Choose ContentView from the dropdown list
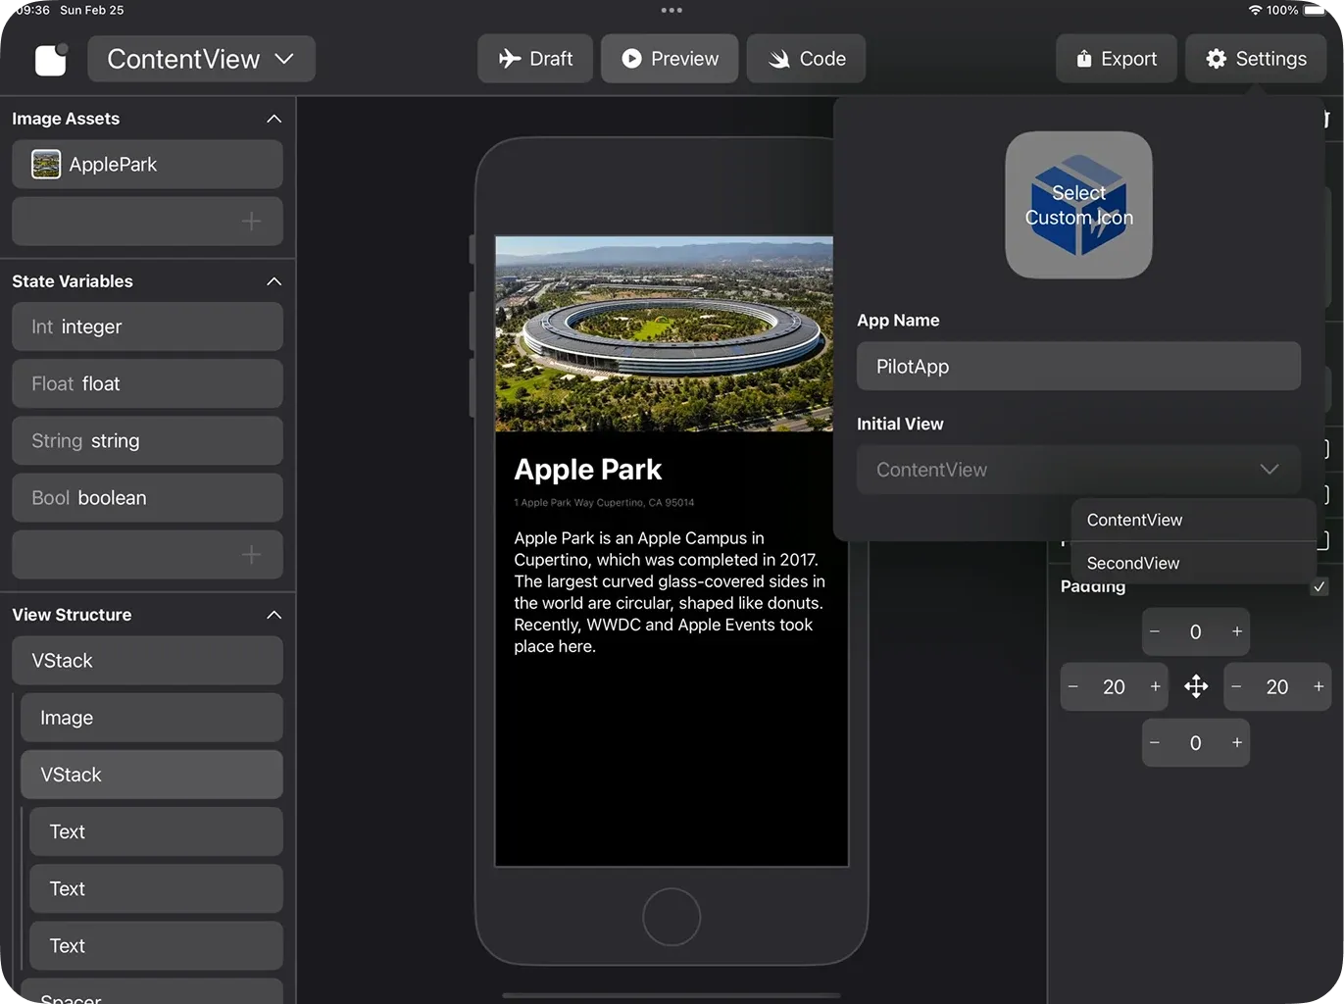1344x1004 pixels. [x=1193, y=520]
